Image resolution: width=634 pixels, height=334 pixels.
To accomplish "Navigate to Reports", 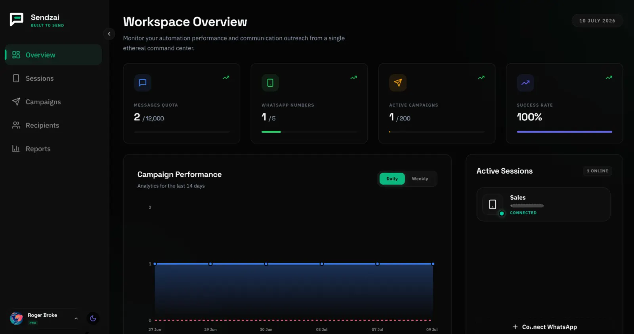I will [x=53, y=149].
